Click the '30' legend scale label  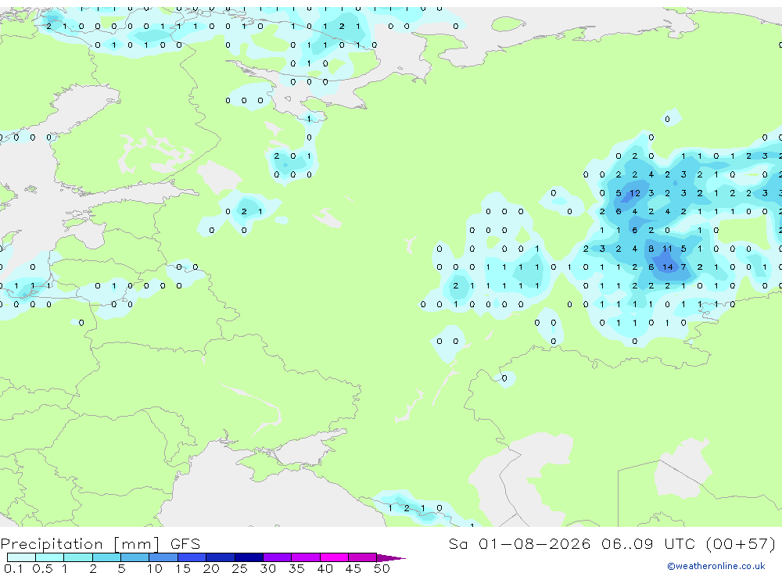coord(267,568)
